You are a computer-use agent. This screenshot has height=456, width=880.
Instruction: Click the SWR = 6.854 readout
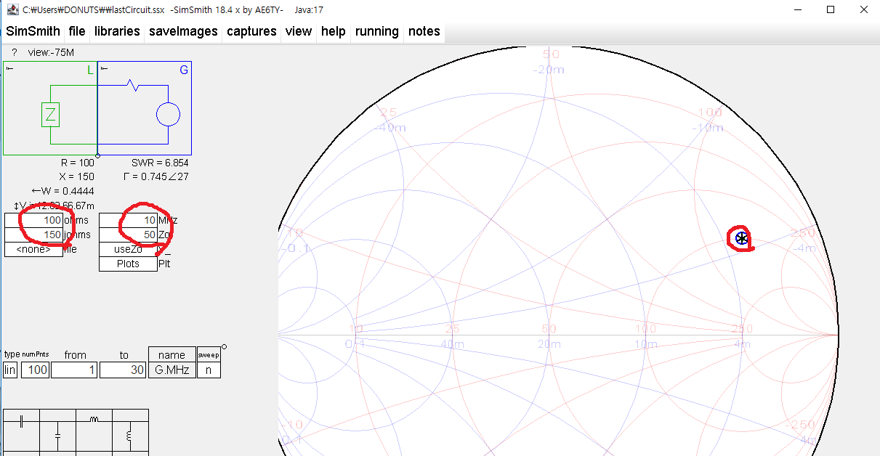click(x=161, y=163)
